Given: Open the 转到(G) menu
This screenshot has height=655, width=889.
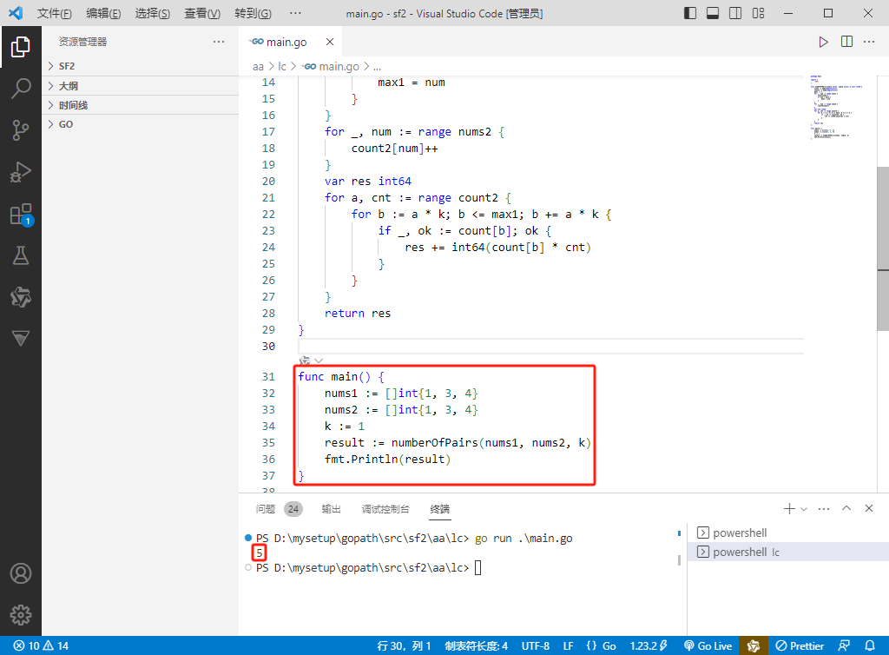Looking at the screenshot, I should coord(253,13).
